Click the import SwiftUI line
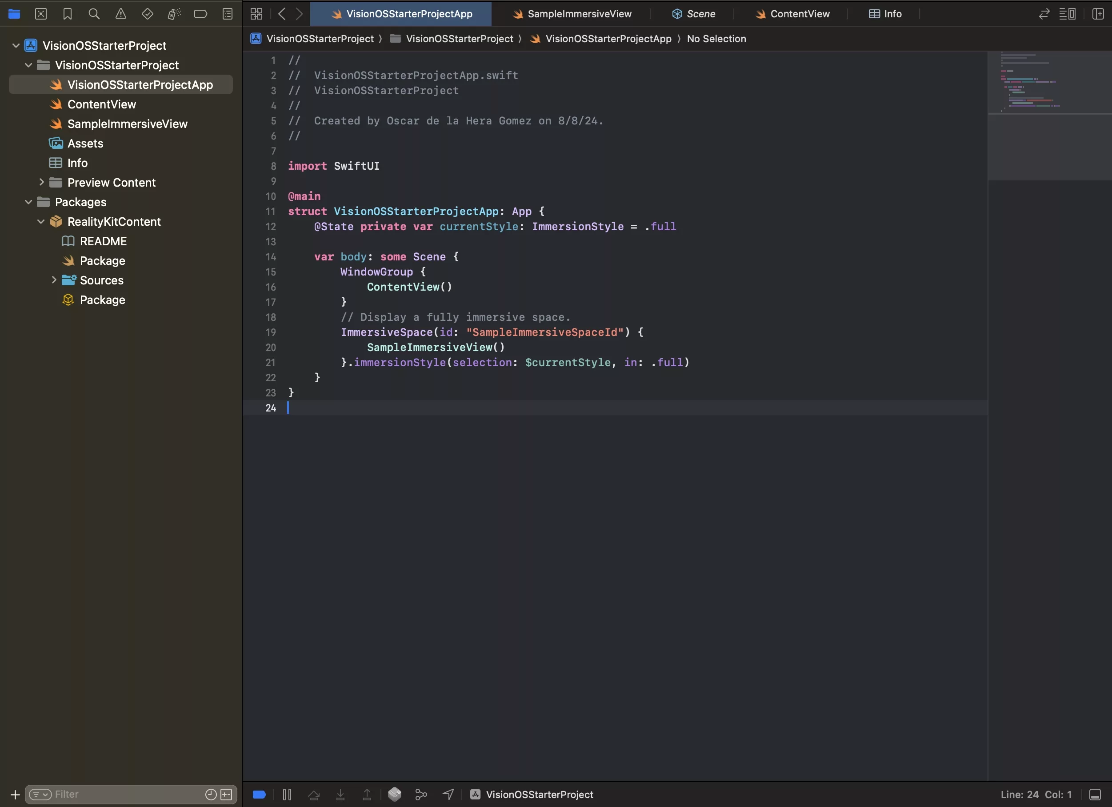The width and height of the screenshot is (1112, 807). pyautogui.click(x=333, y=166)
